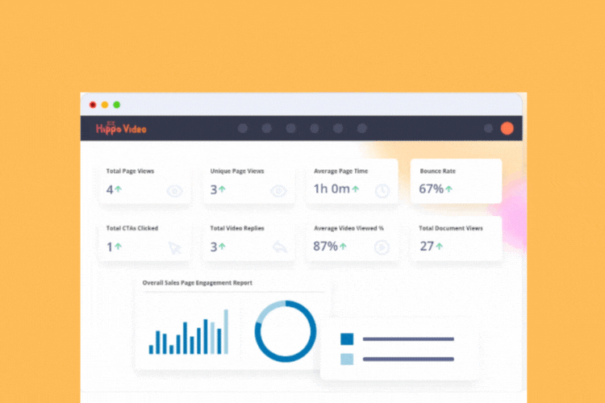
Task: Click the Total Video Replies label
Action: coord(237,228)
